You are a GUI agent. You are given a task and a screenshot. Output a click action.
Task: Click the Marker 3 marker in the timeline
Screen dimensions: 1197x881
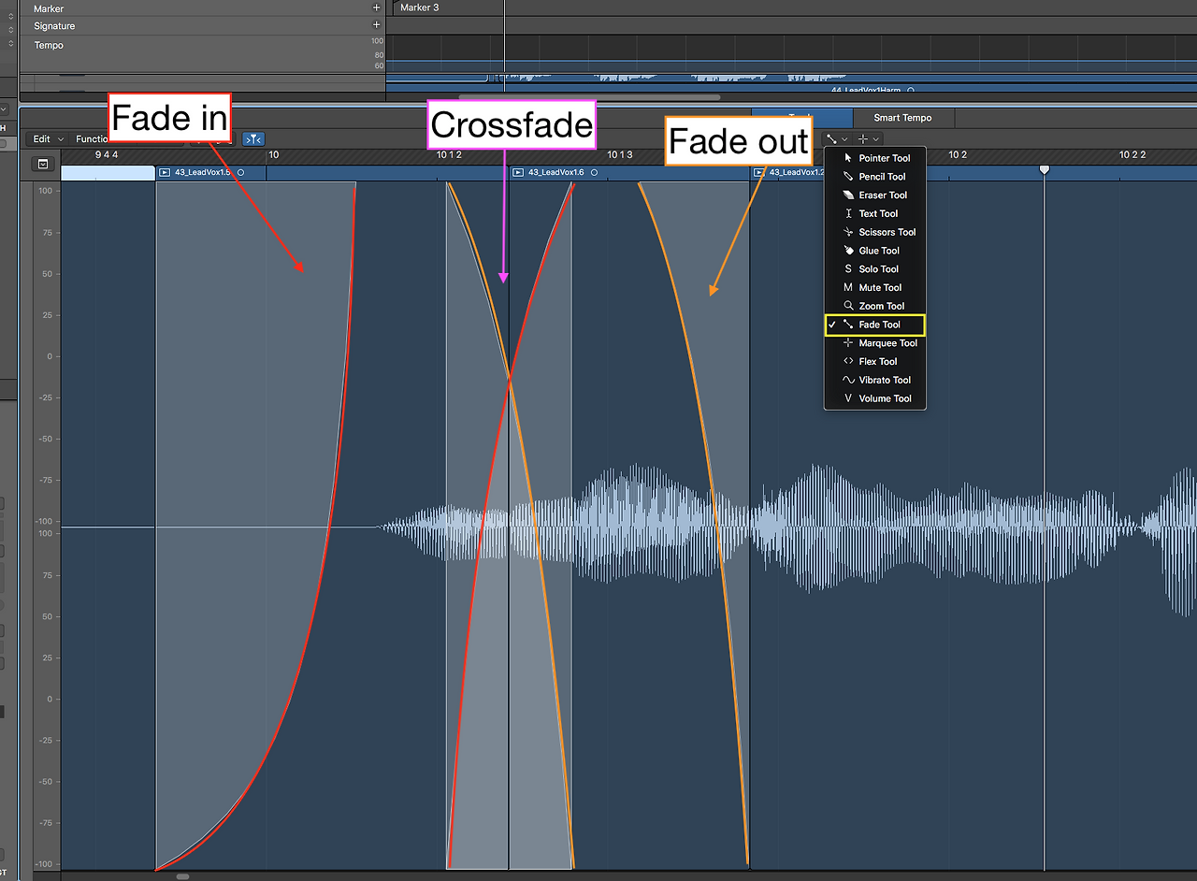[419, 7]
